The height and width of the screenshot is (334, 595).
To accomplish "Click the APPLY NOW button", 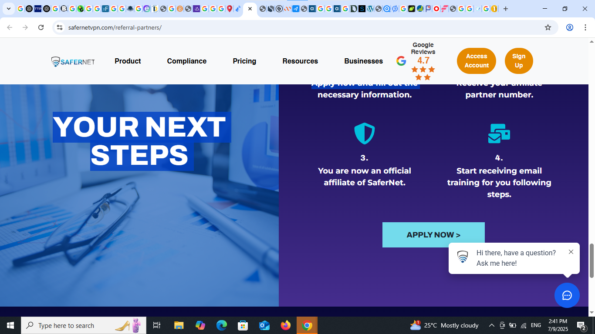I will click(433, 235).
